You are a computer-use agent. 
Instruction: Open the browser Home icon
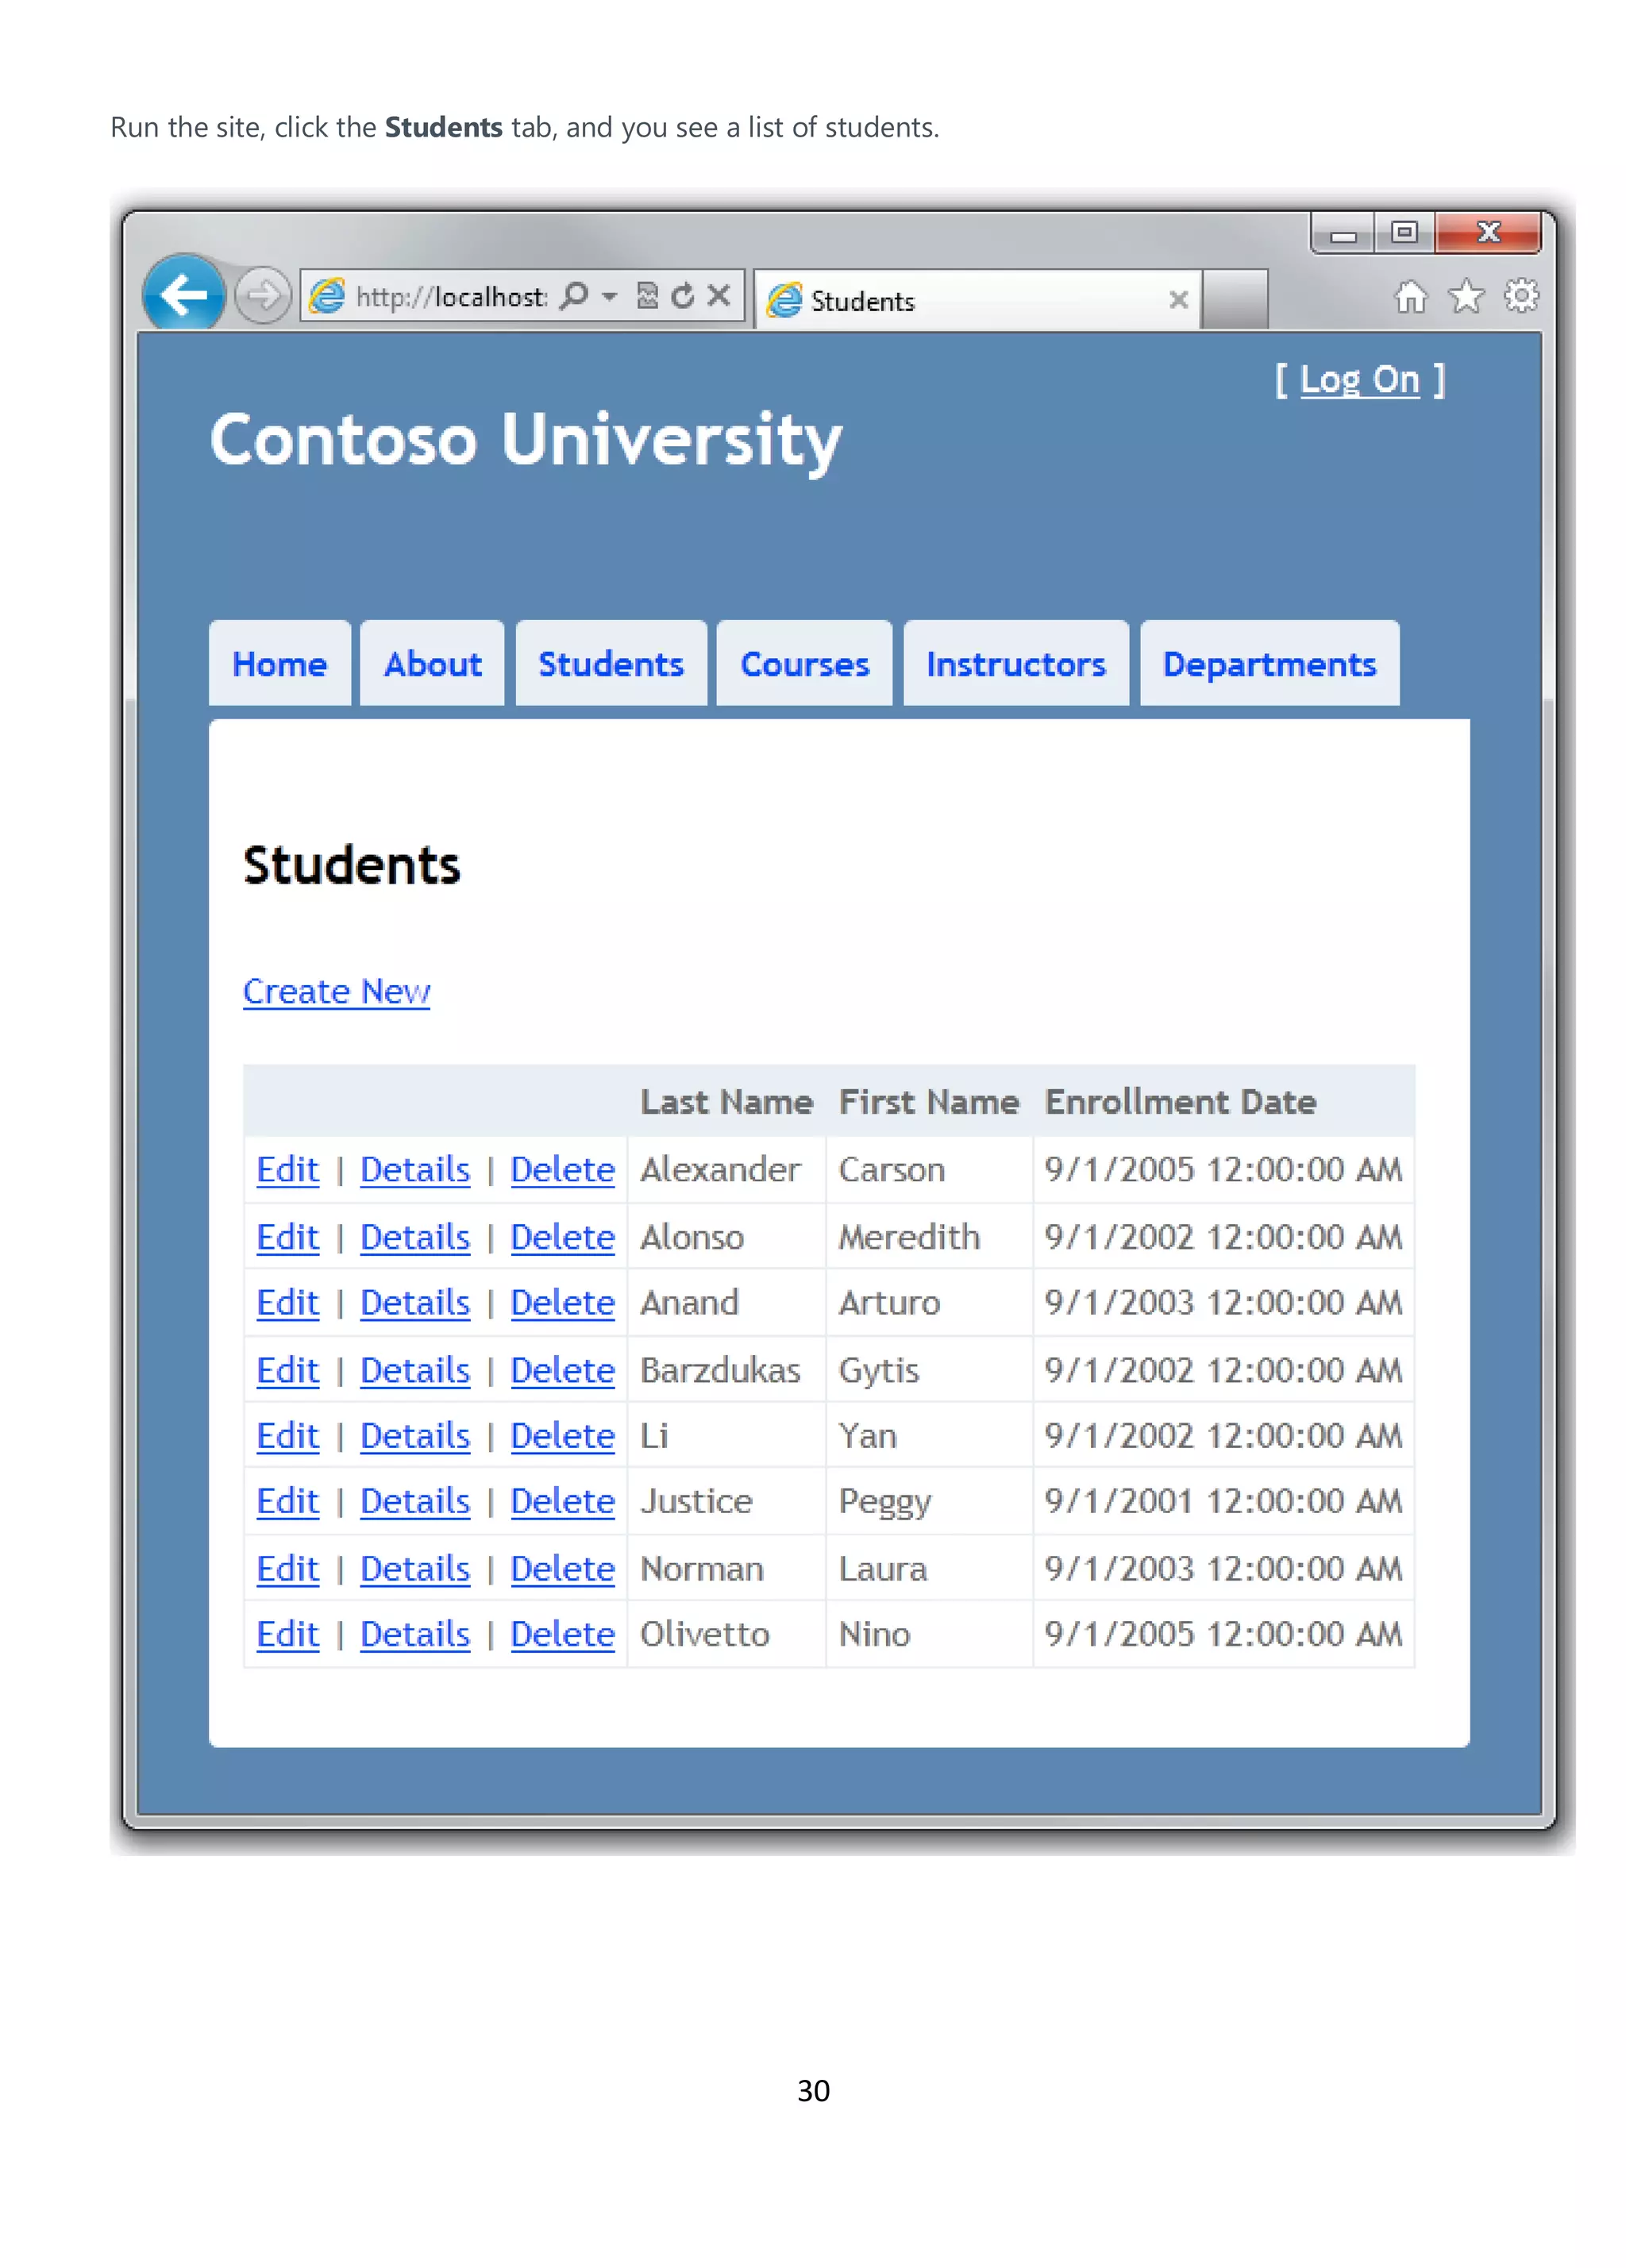(1410, 297)
